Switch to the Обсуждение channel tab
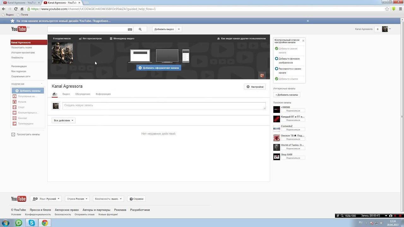Screen dimensions: 404x227 [x=83, y=94]
